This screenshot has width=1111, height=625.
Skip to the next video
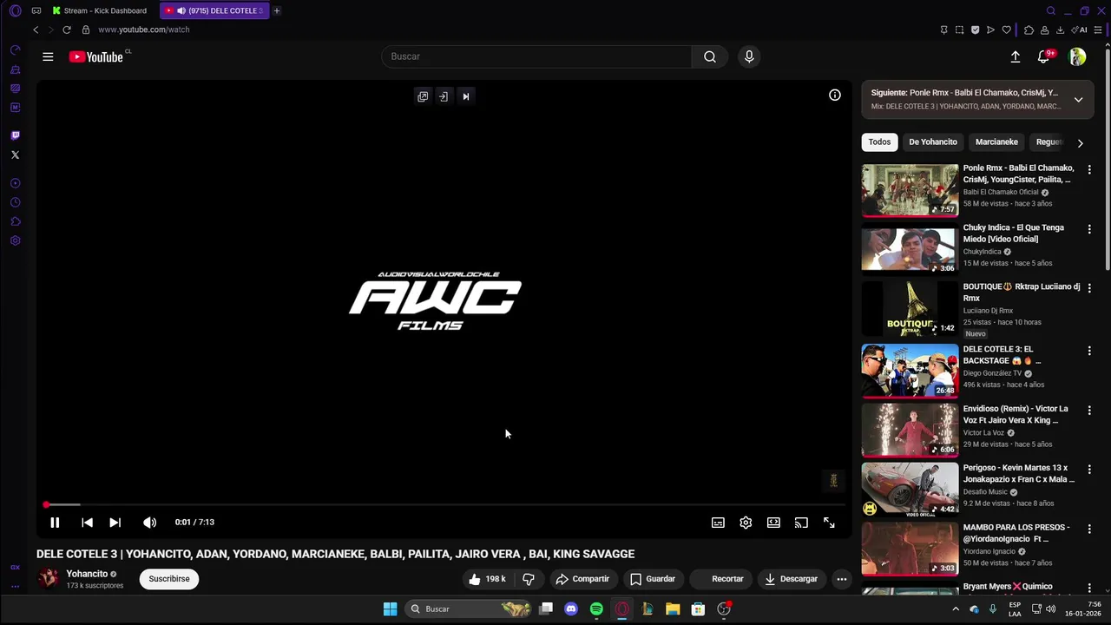point(115,523)
